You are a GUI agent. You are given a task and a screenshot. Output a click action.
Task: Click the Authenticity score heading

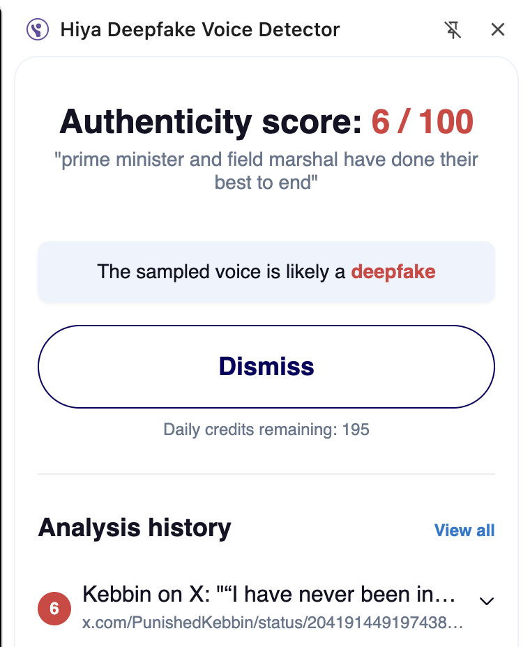[x=211, y=123]
